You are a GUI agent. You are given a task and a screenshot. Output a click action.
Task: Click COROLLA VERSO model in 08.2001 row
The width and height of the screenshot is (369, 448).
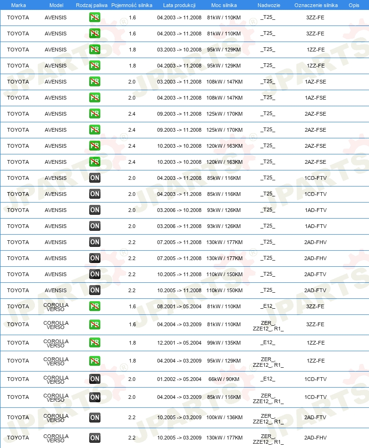click(x=56, y=307)
